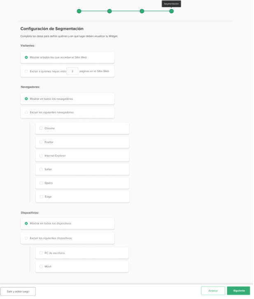
Task: Check the Firefox browser checkbox
Action: (x=41, y=142)
